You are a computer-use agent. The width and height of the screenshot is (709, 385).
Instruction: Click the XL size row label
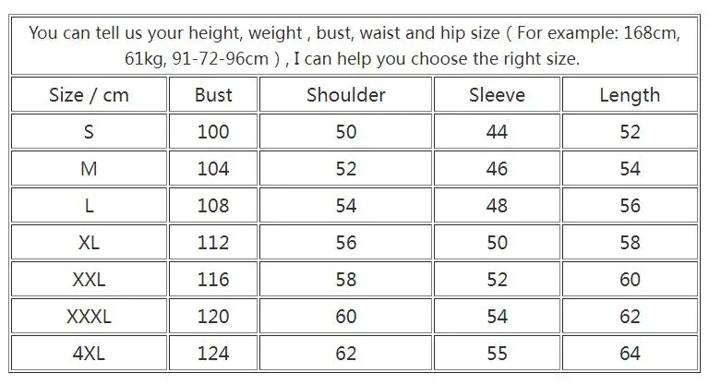click(x=89, y=243)
